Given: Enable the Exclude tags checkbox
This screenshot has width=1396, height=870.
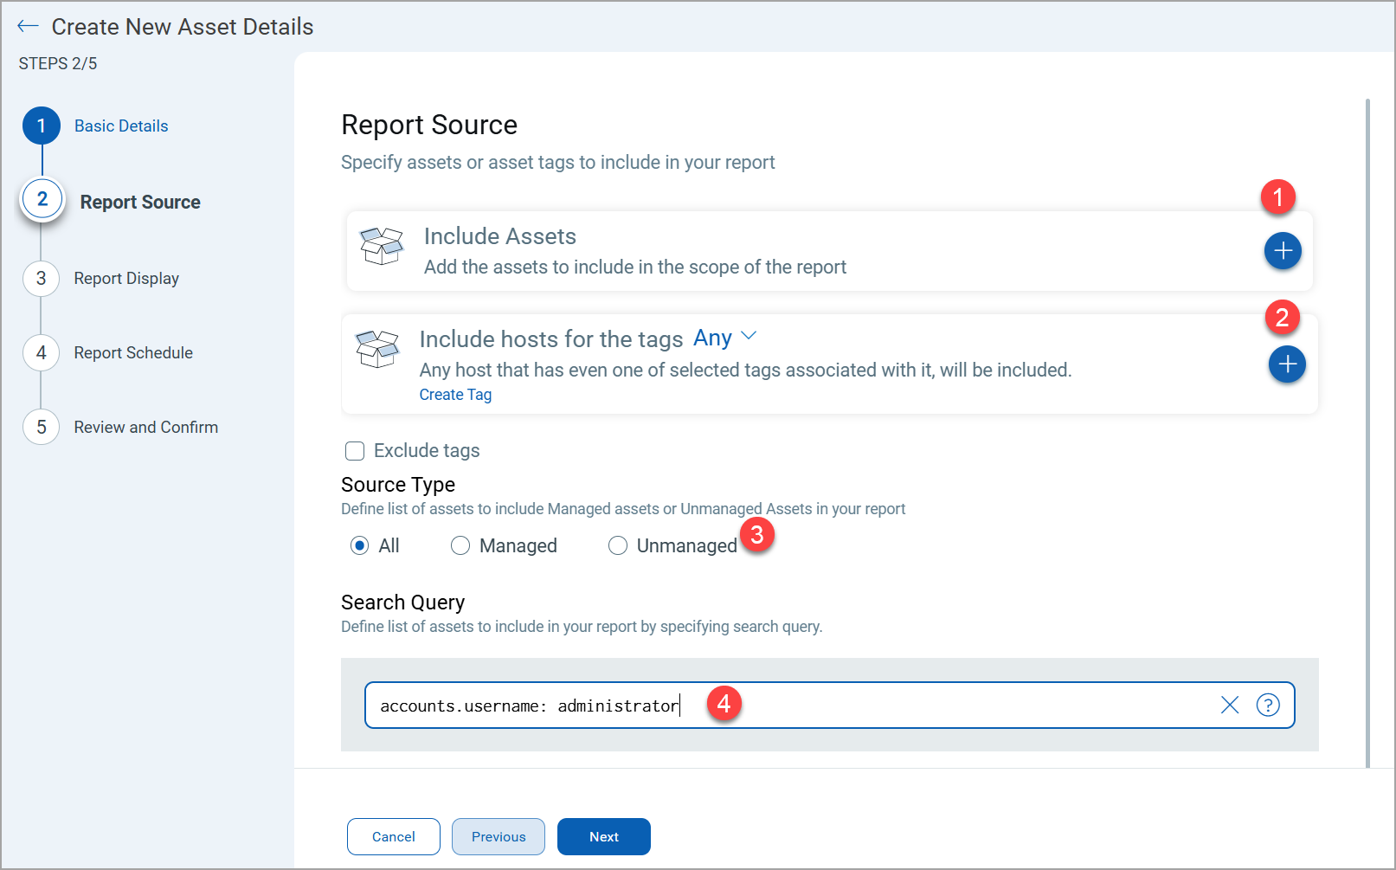Looking at the screenshot, I should pos(355,451).
